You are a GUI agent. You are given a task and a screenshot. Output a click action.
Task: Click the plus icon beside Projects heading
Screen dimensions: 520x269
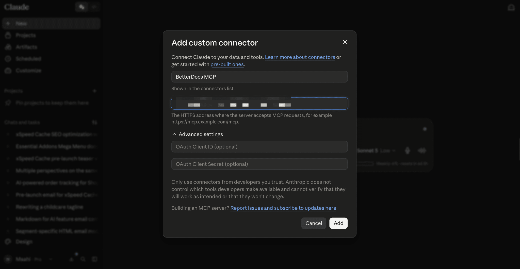click(x=94, y=91)
